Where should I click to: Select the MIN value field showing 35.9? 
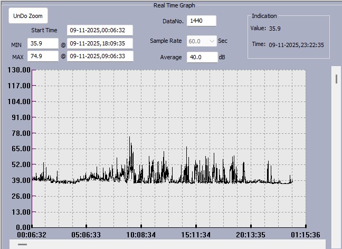[x=43, y=43]
